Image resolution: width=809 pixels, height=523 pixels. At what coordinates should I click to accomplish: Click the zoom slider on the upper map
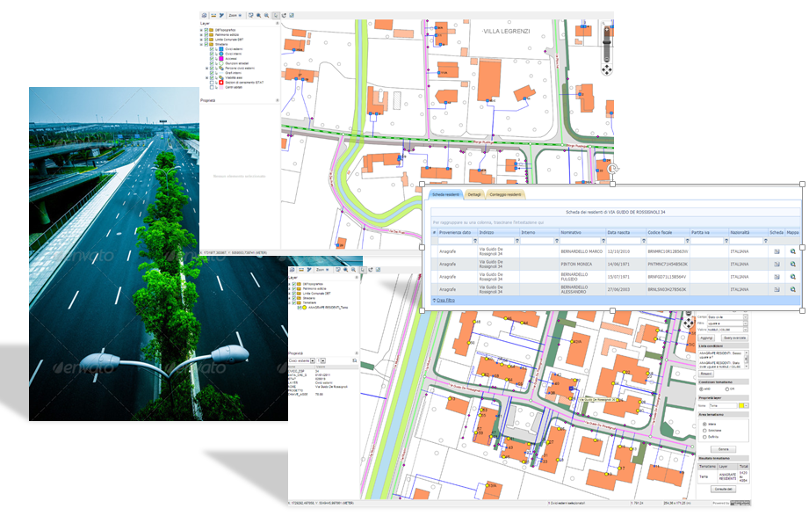point(607,44)
